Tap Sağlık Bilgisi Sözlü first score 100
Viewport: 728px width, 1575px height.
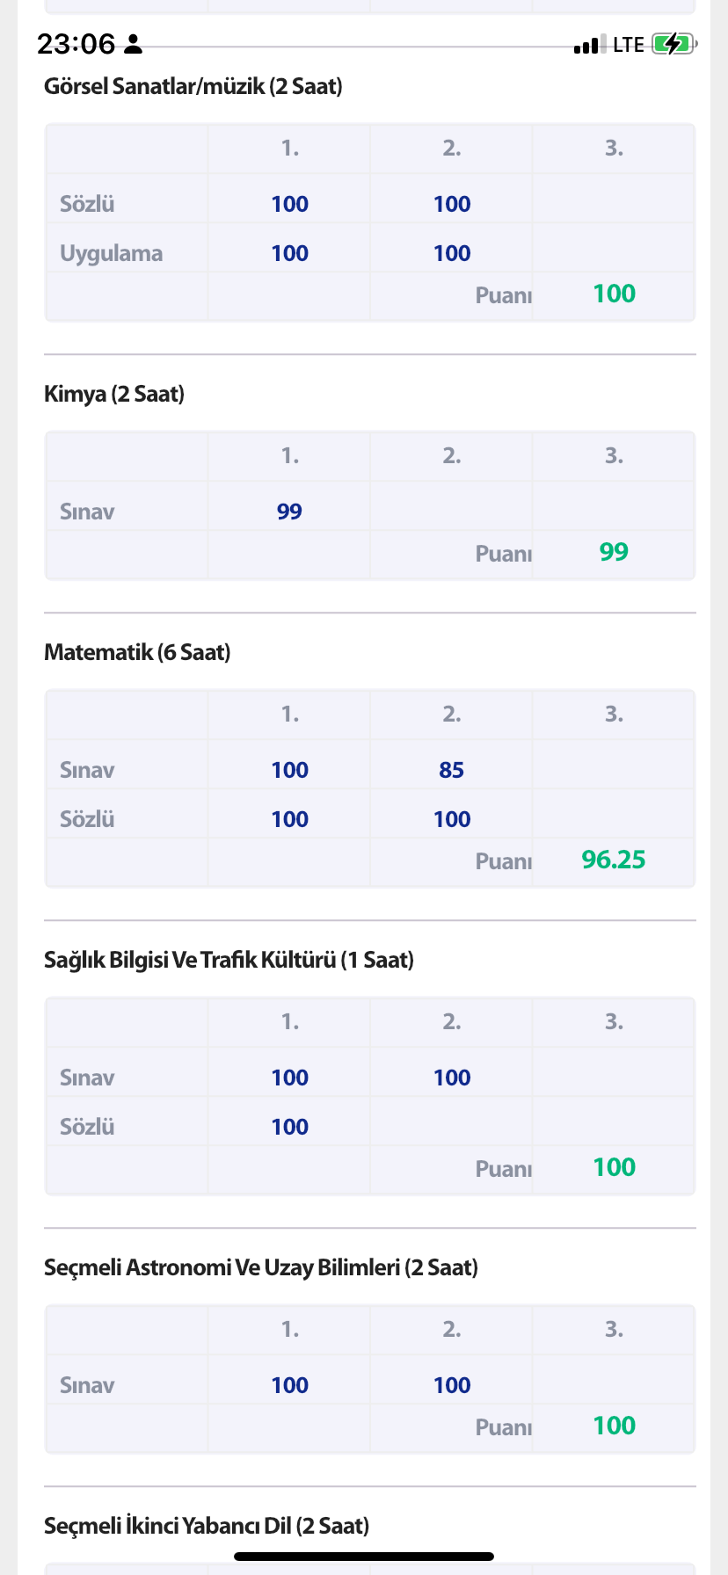tap(290, 1127)
